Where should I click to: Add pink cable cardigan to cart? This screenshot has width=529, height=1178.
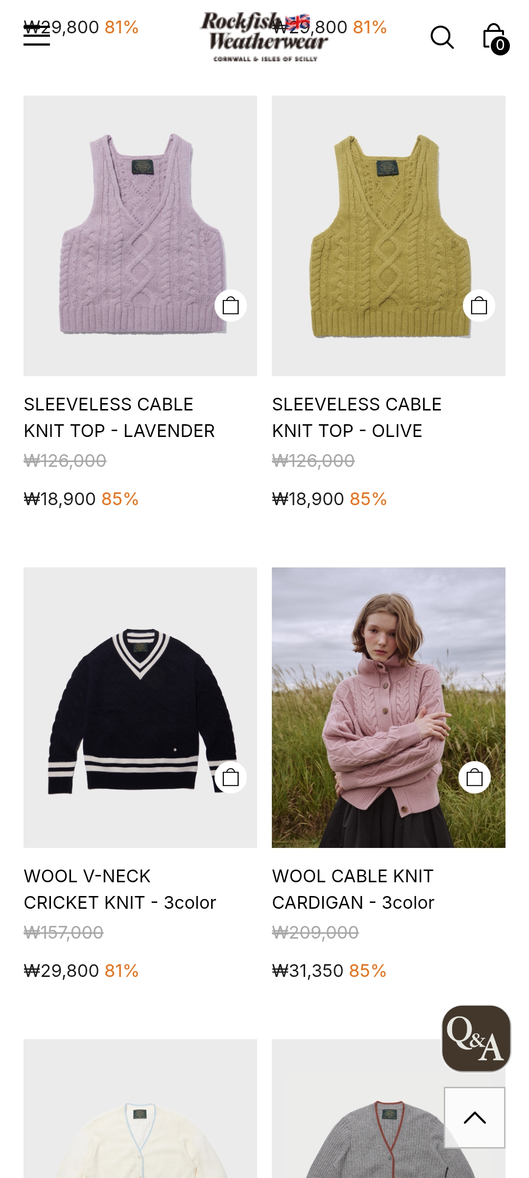(x=475, y=777)
